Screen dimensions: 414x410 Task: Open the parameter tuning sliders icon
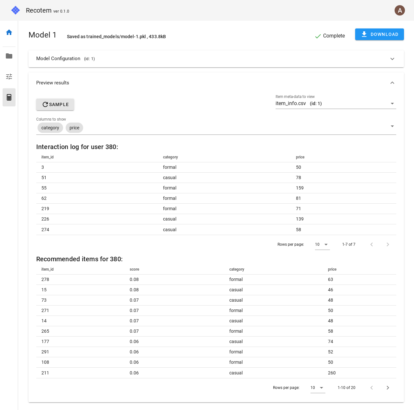[x=9, y=77]
